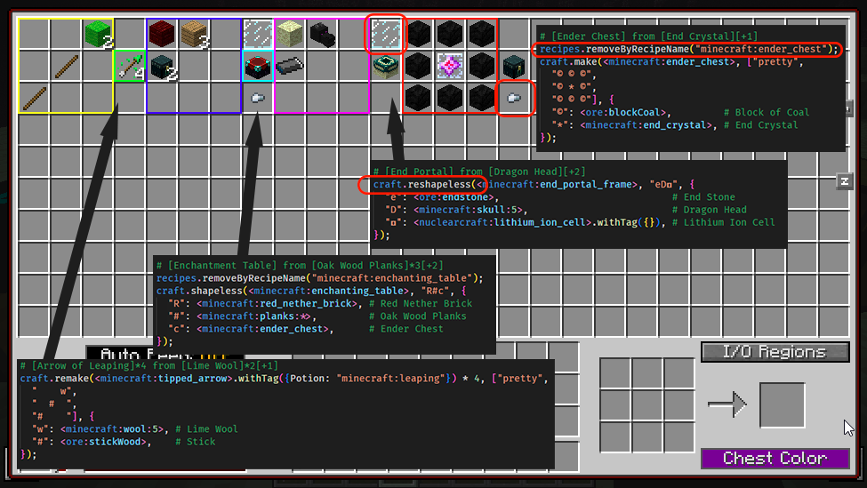Click the small white item below Enchanting Table
The width and height of the screenshot is (867, 488).
coord(258,99)
